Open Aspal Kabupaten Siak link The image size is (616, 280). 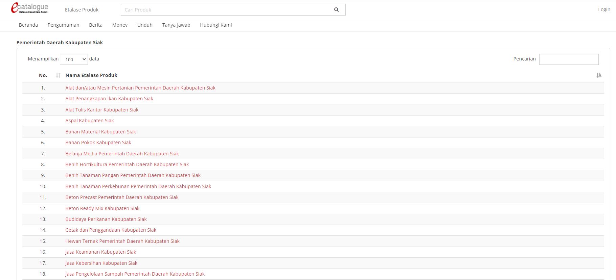90,121
